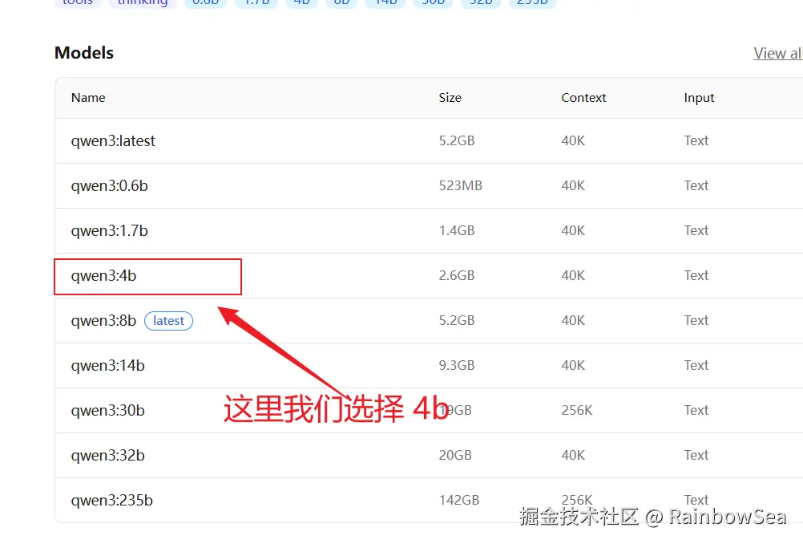The image size is (803, 544).
Task: Click the Name column header
Action: point(88,98)
